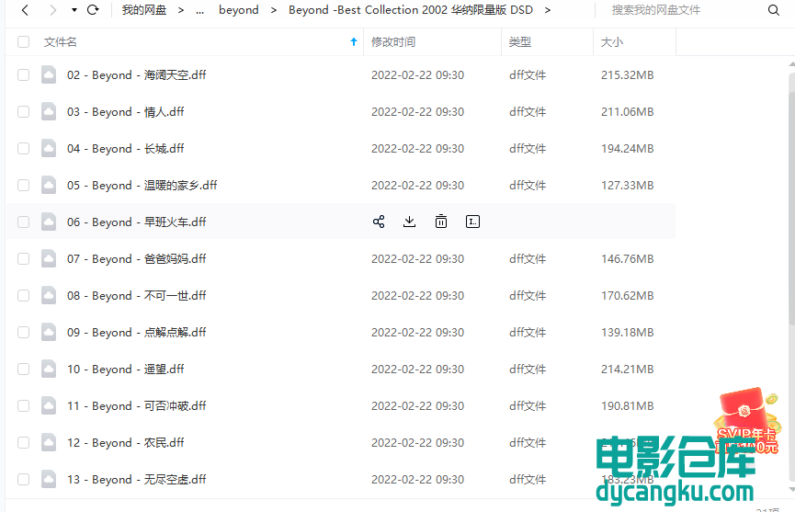The image size is (795, 512).
Task: Check the box for 11 - Beyond - 可否冲破.dff
Action: [x=23, y=405]
